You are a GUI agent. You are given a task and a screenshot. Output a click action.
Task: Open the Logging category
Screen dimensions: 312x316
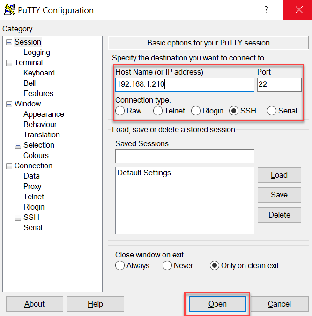point(37,53)
